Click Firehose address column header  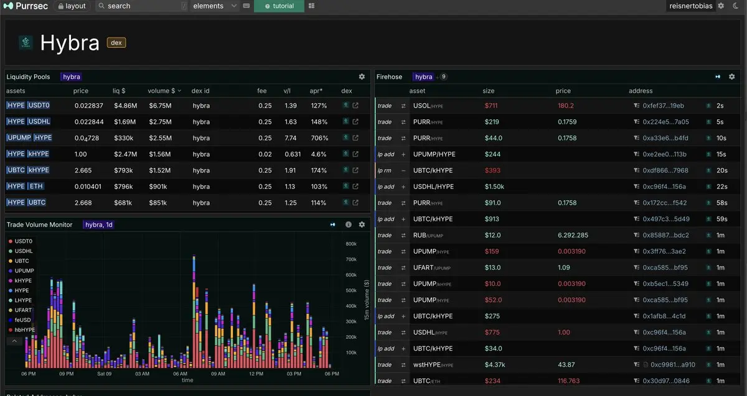coord(641,91)
